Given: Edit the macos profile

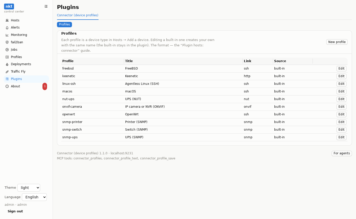Looking at the screenshot, I should (x=342, y=91).
